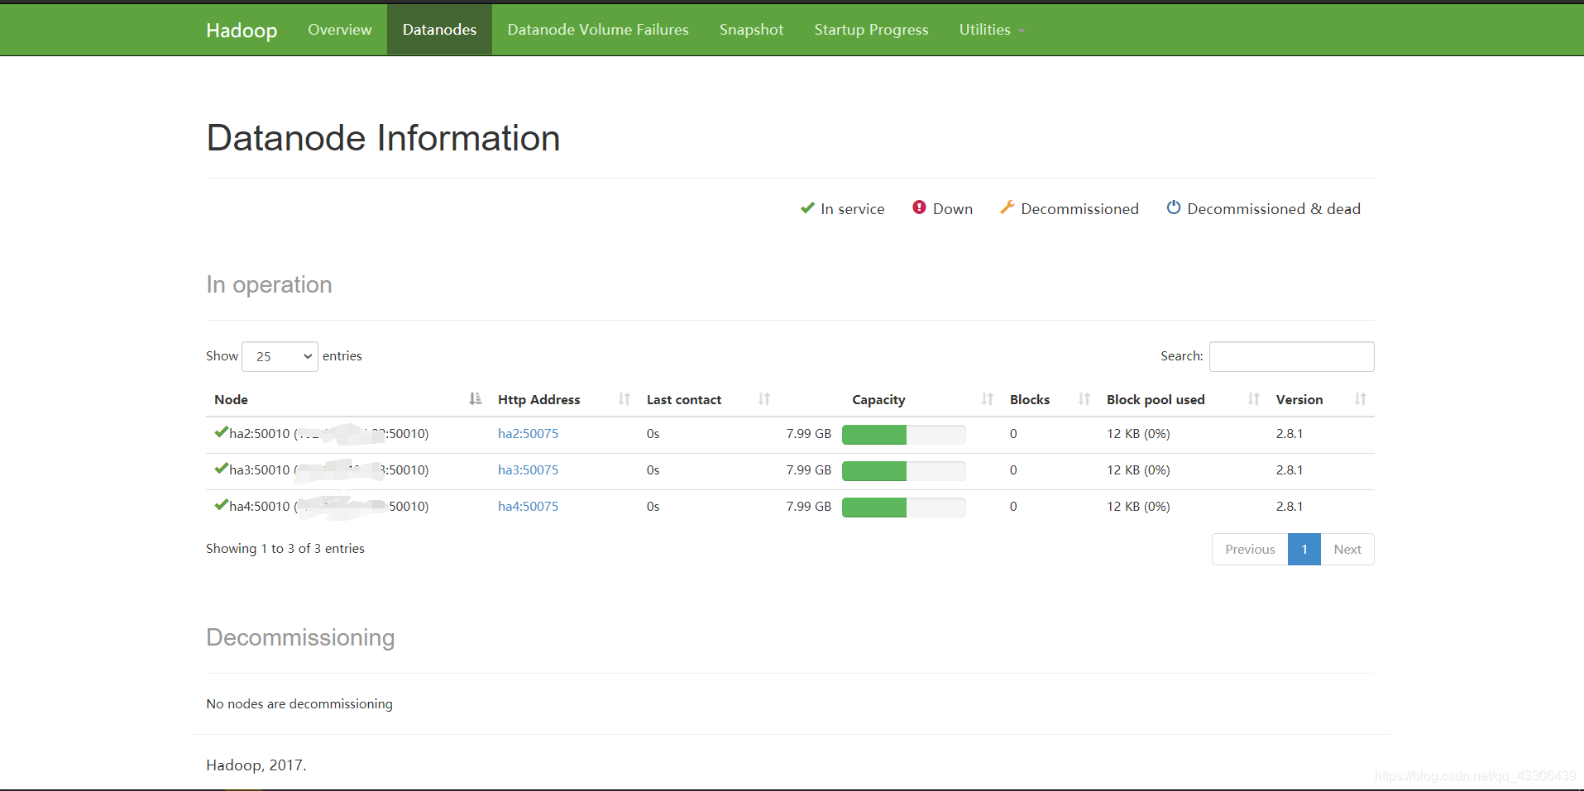This screenshot has width=1584, height=791.
Task: Select the Datanodes tab
Action: [439, 30]
